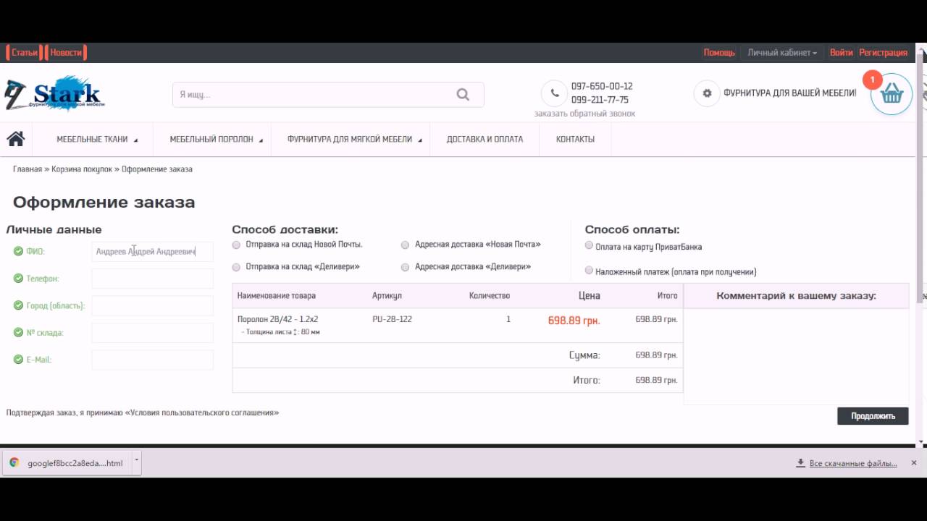
Task: Click Все скачанные файлы link
Action: [x=853, y=463]
